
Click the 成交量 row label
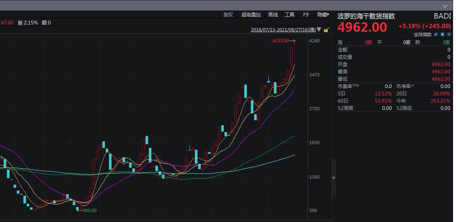pos(345,57)
